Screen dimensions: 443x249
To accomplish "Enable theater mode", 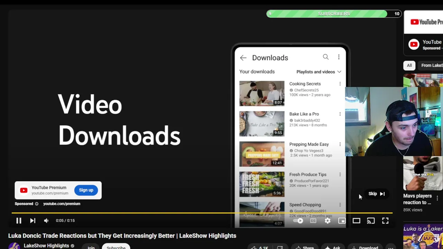I will pos(356,221).
